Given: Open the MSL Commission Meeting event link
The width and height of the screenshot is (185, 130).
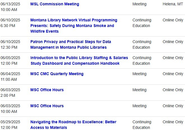Looking at the screenshot, I should pyautogui.click(x=55, y=4).
